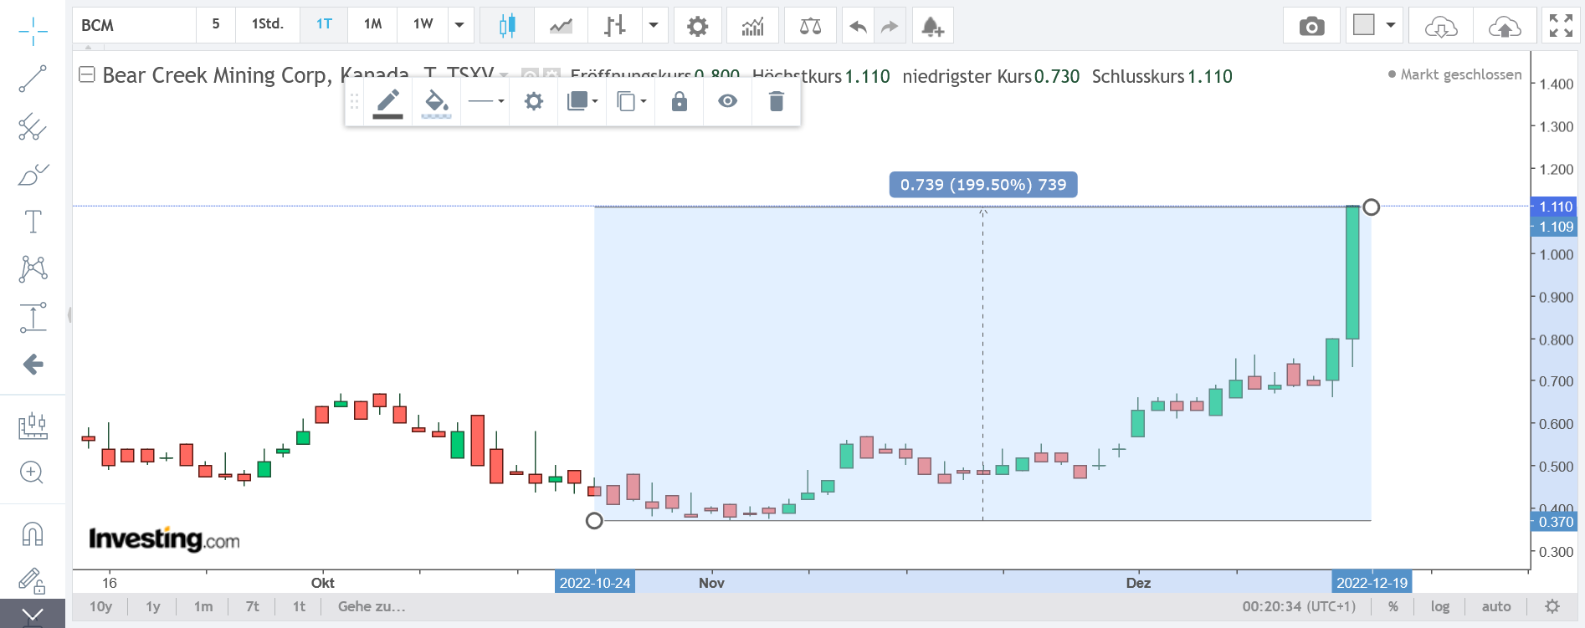The image size is (1585, 628).
Task: Click the back arrow in left sidebar
Action: pos(33,364)
